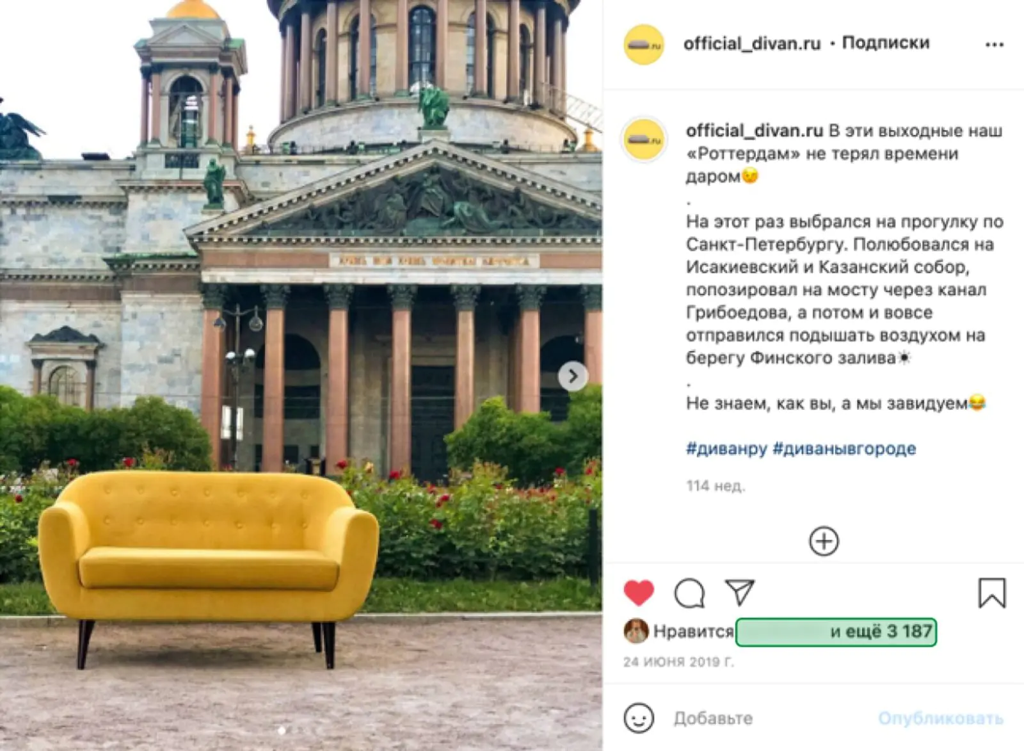Open the #диваныбгороде hashtag
Viewport: 1024px width, 751px height.
point(844,448)
